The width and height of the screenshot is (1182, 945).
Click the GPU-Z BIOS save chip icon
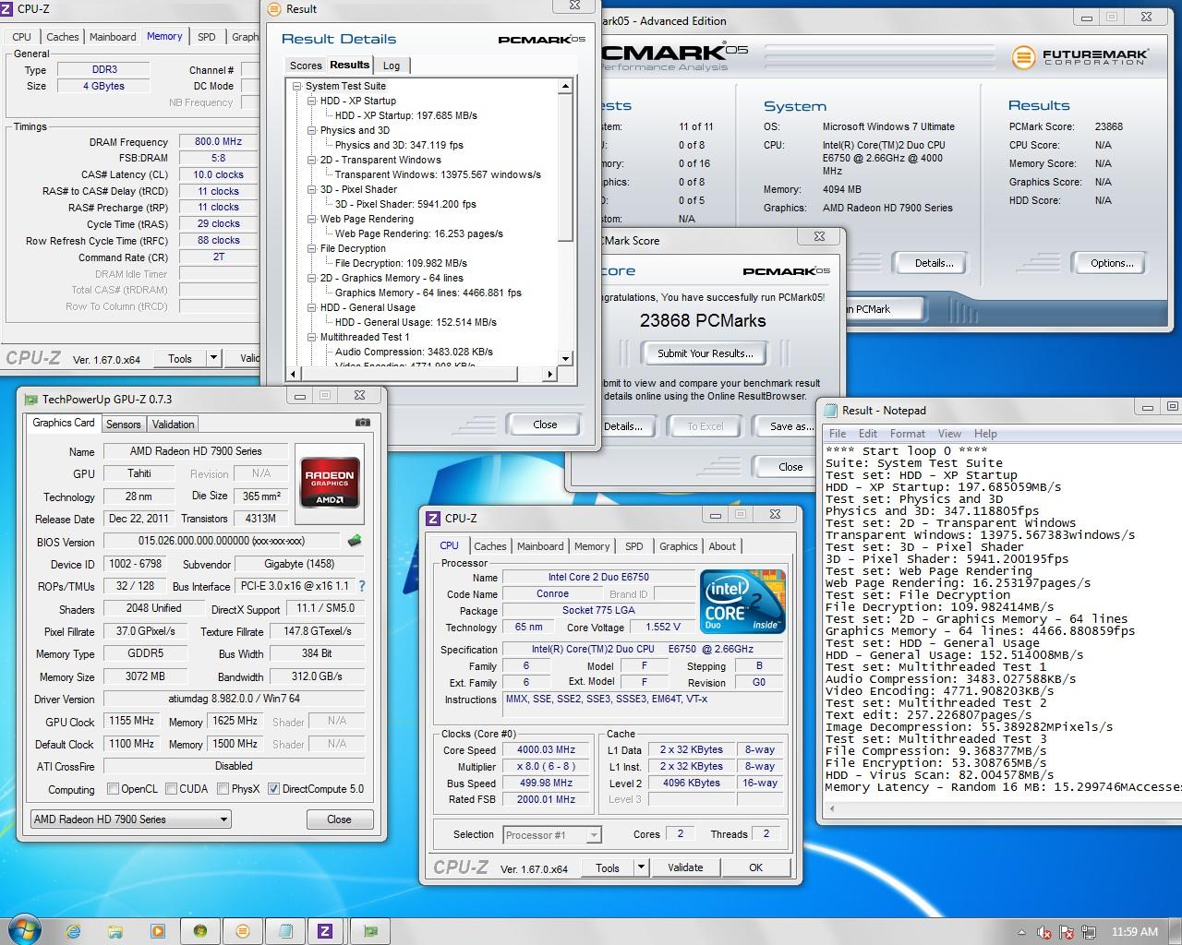pyautogui.click(x=354, y=541)
